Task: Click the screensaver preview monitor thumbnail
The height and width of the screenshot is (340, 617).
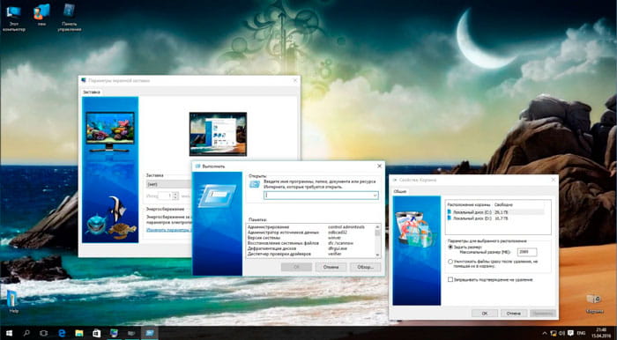Action: tap(218, 134)
